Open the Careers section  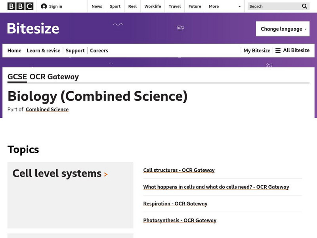tap(99, 50)
